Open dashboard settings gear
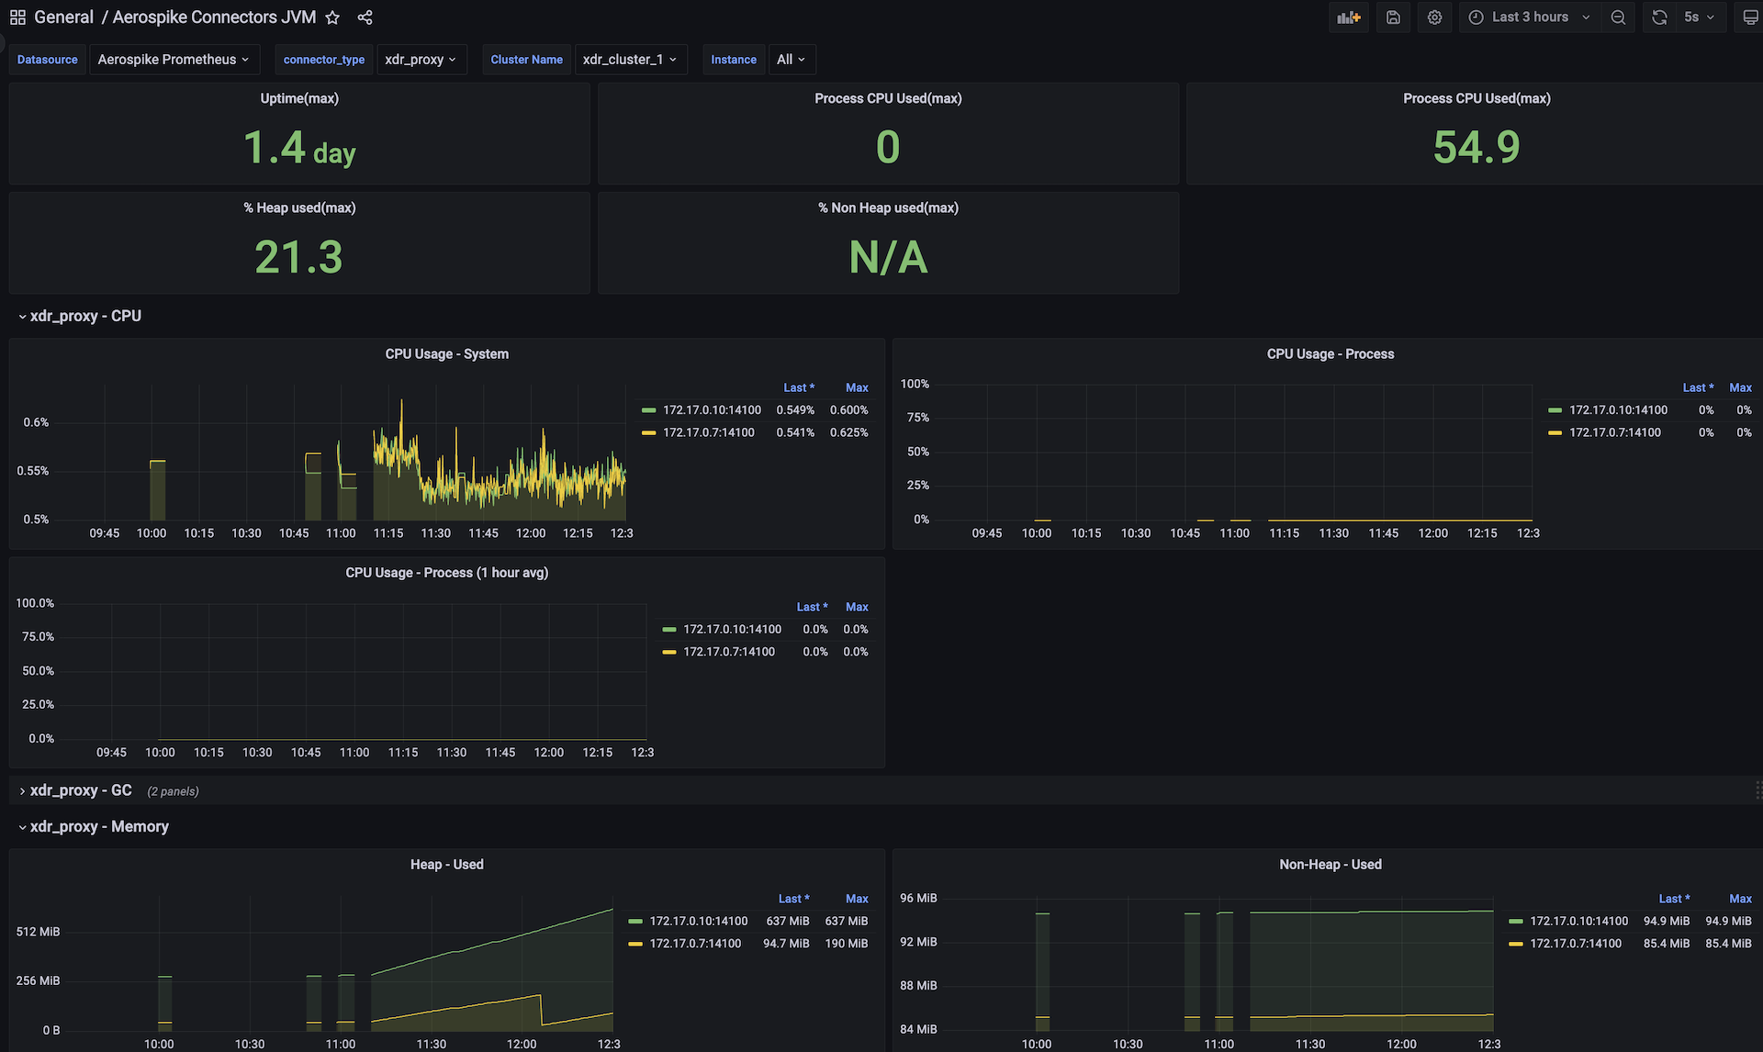The width and height of the screenshot is (1763, 1052). click(1434, 17)
